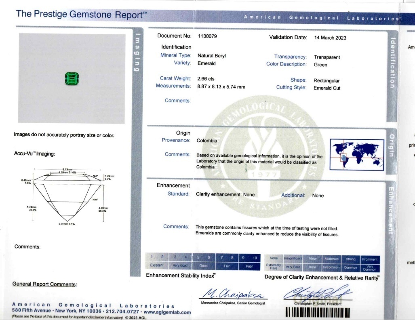Select 'None' on the Clarity Enhancement scale
This screenshot has width=415, height=320.
(x=273, y=259)
